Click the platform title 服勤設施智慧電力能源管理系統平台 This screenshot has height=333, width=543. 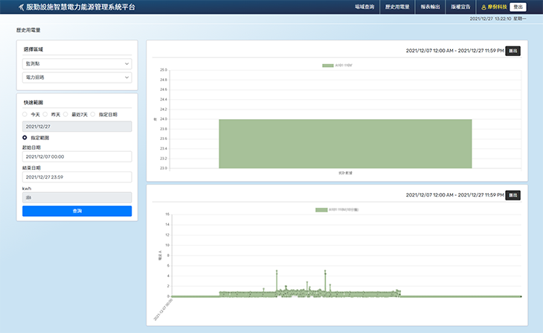point(80,7)
